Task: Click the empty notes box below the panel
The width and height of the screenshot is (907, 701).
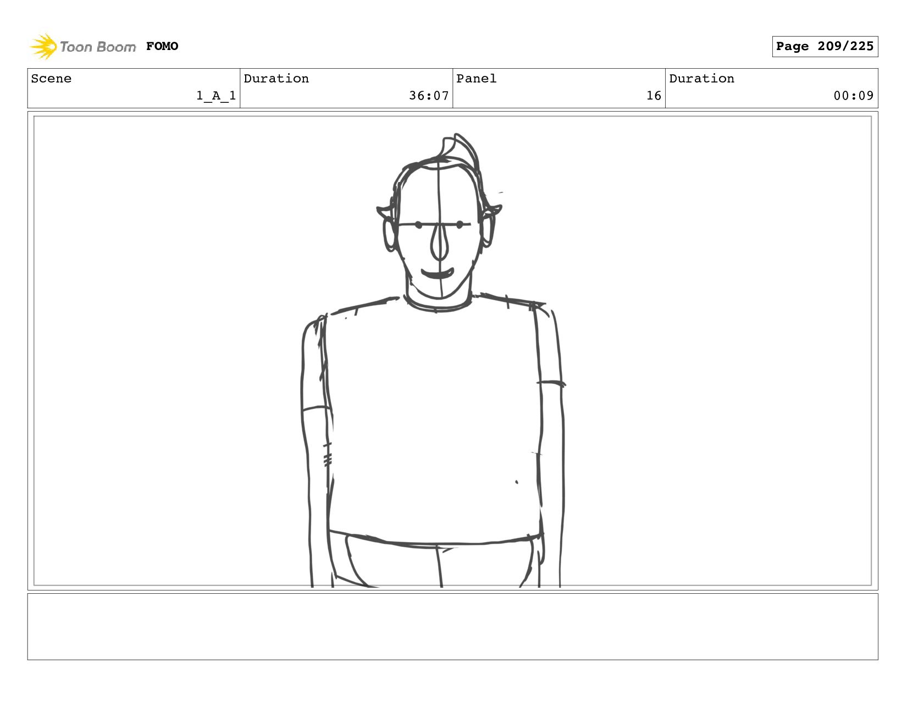Action: tap(452, 626)
